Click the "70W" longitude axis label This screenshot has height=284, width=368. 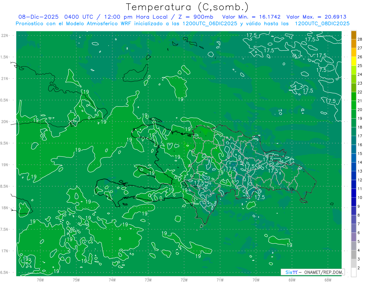click(256, 280)
